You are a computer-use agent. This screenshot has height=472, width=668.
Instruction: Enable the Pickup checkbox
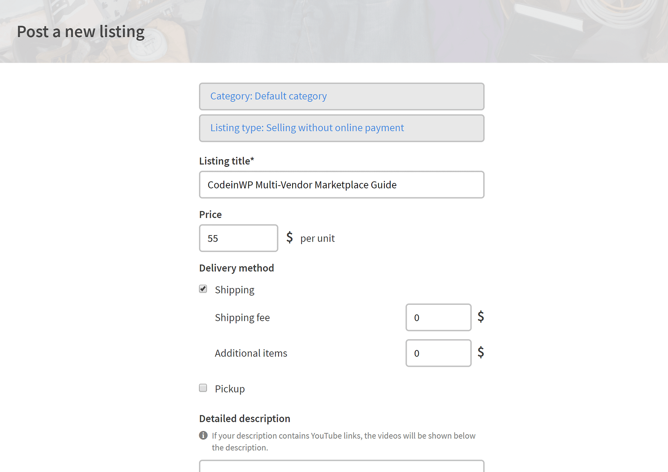[203, 388]
